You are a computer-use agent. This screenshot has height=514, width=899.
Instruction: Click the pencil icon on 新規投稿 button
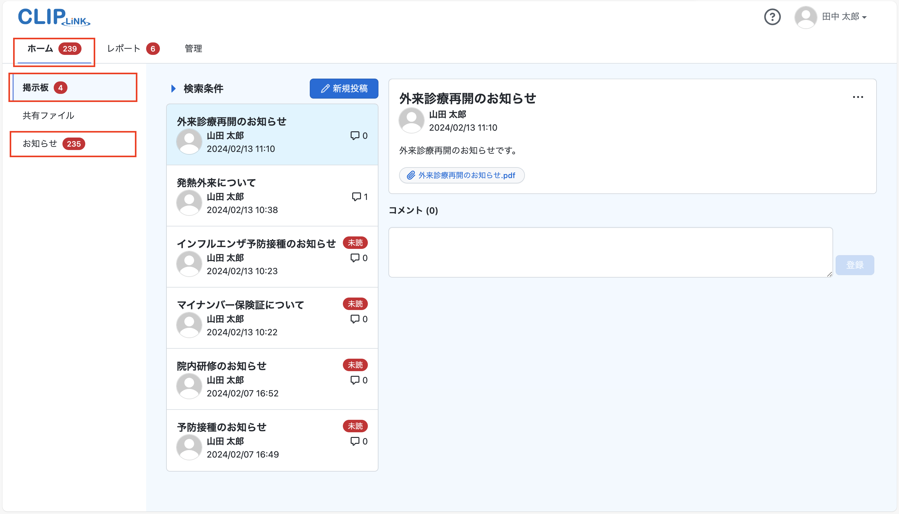(325, 89)
